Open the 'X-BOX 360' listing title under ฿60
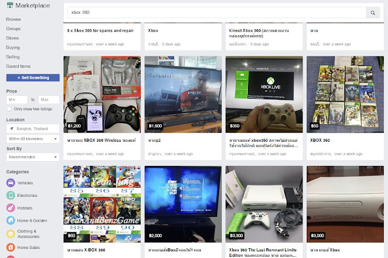388x258 pixels. pyautogui.click(x=86, y=250)
